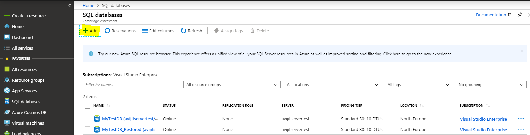The height and width of the screenshot is (135, 530).
Task: Open Reservations from the toolbar
Action: click(x=120, y=31)
